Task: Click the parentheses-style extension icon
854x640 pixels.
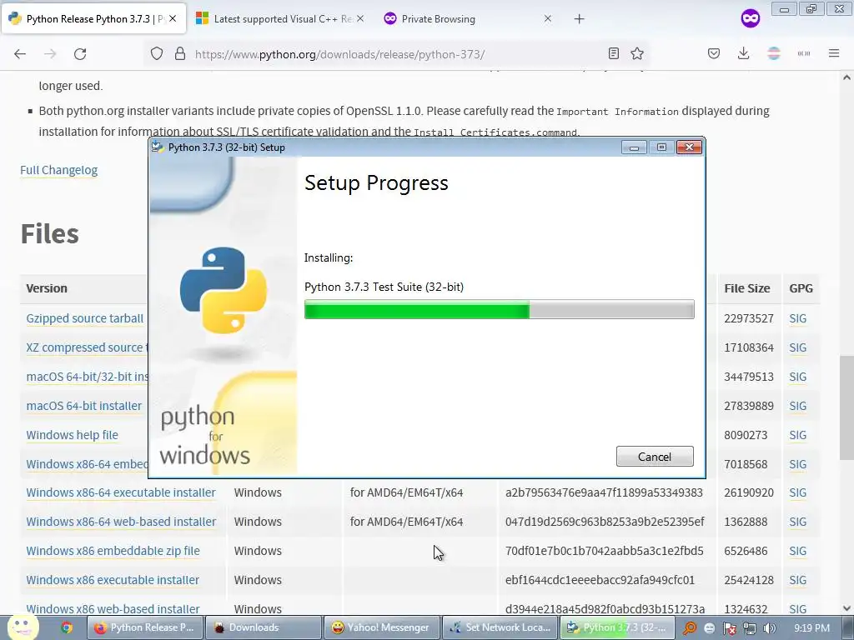Action: [x=803, y=53]
